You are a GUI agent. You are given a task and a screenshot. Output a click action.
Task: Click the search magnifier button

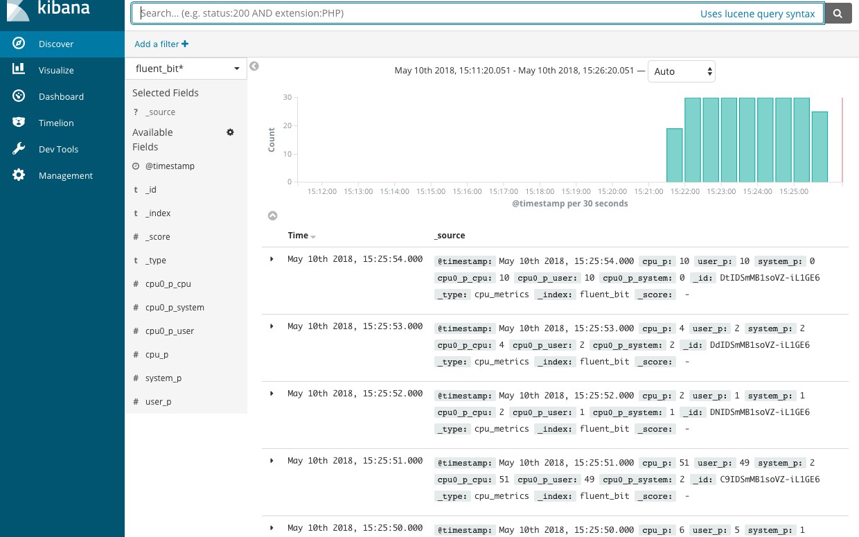tap(838, 13)
